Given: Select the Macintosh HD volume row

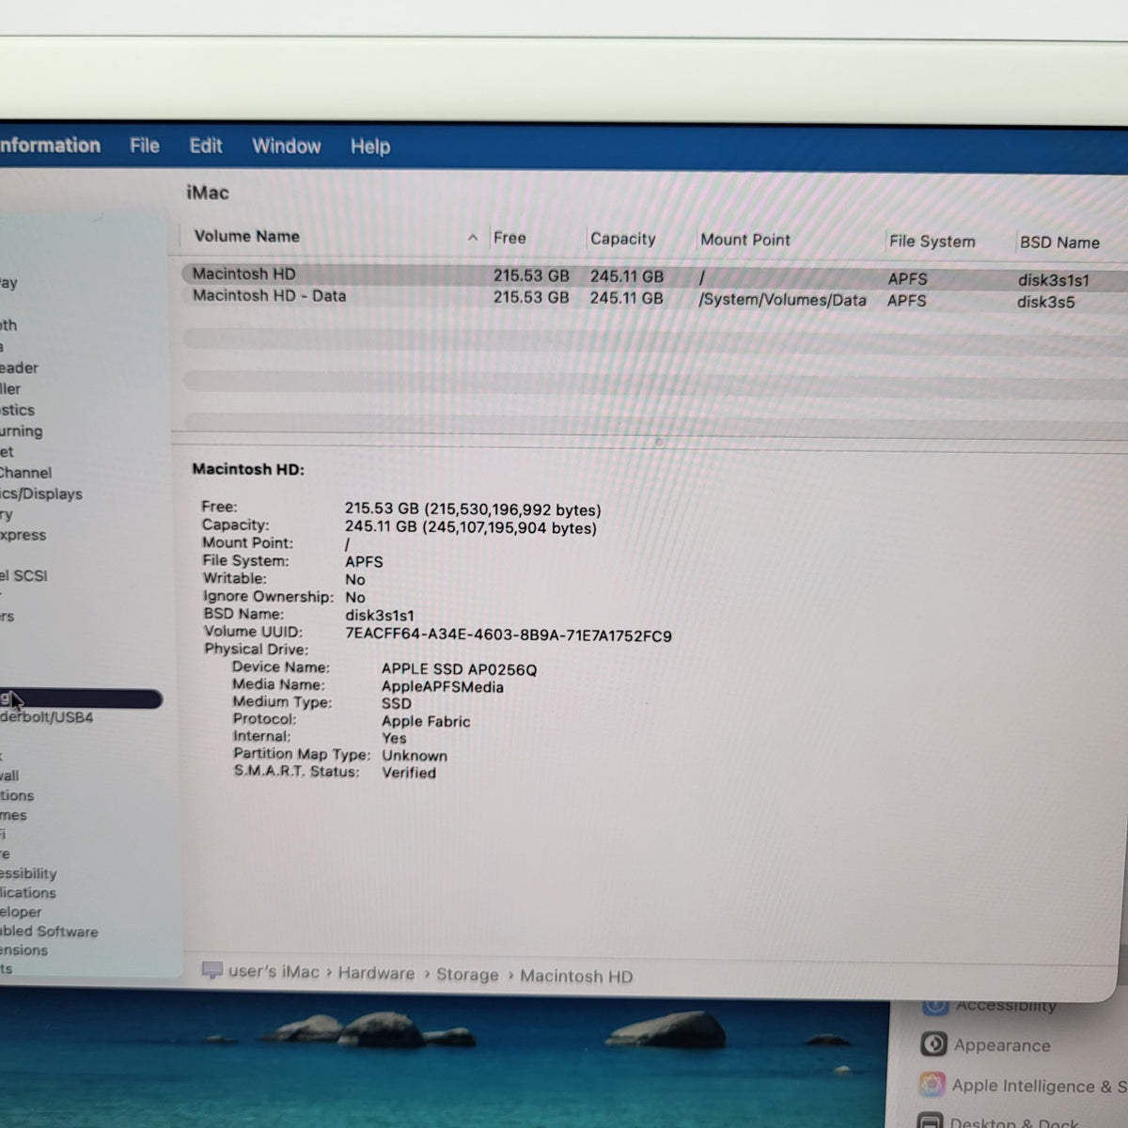Looking at the screenshot, I should 654,276.
